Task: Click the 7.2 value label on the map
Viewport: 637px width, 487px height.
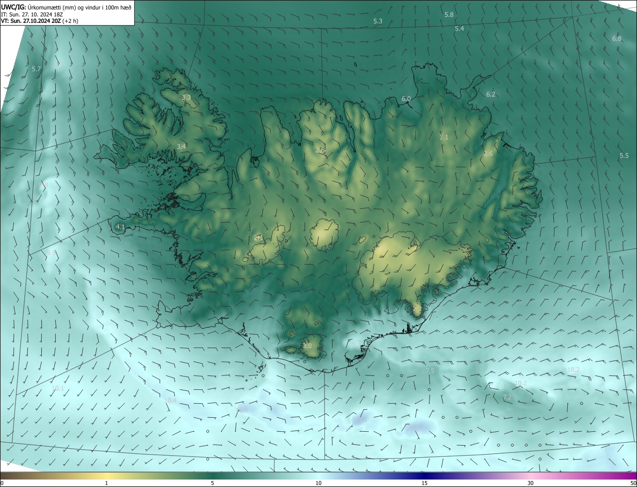Action: tap(507, 397)
